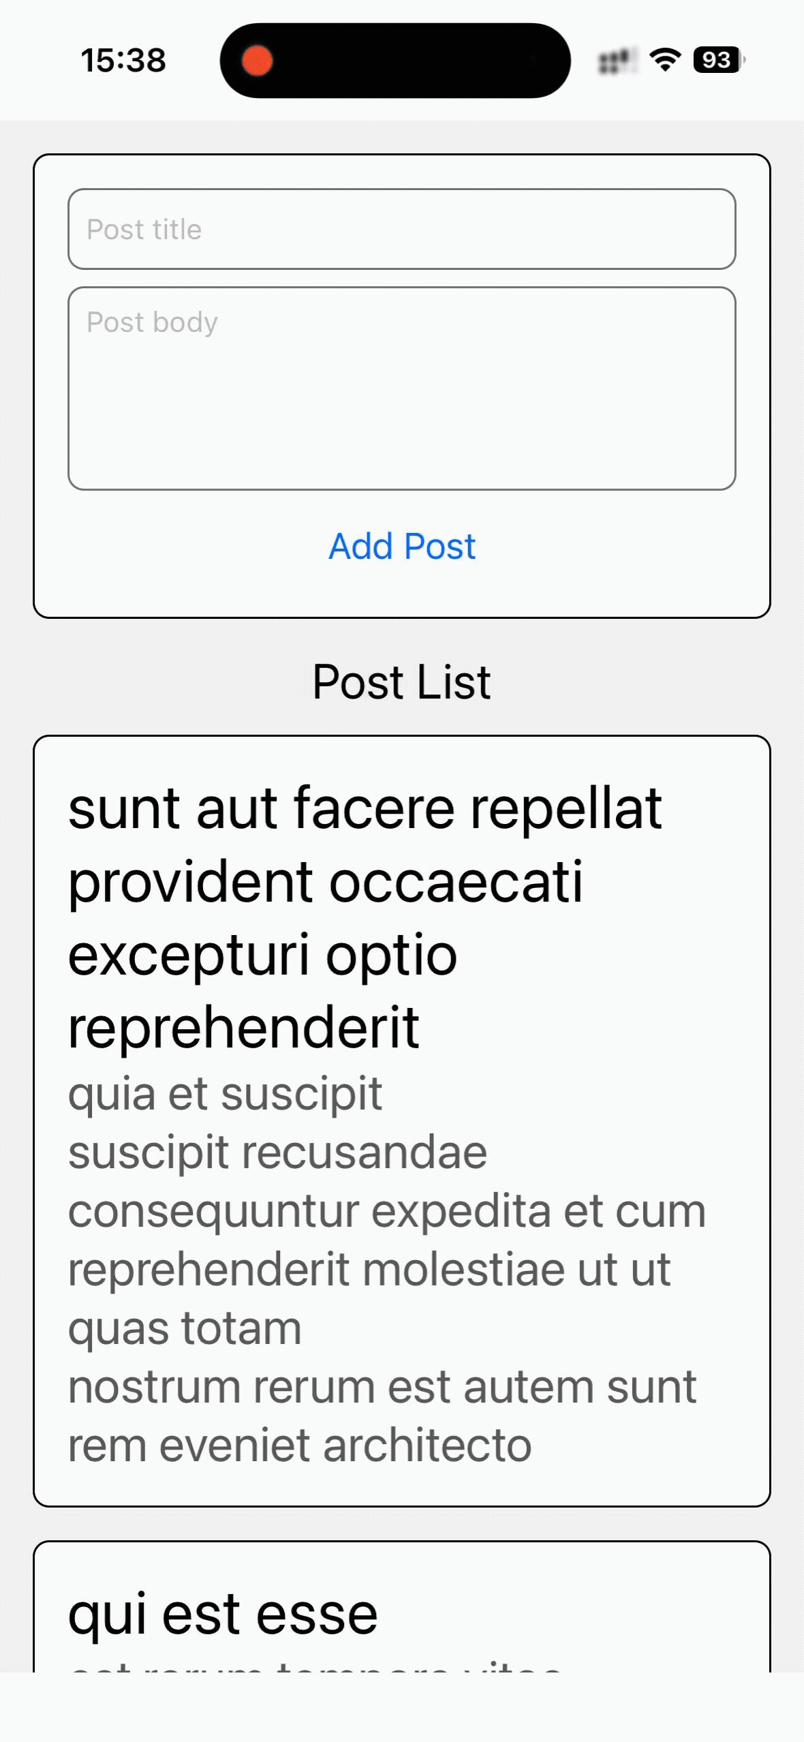Tap the black Dynamic Island pill
The height and width of the screenshot is (1742, 804).
click(x=395, y=61)
